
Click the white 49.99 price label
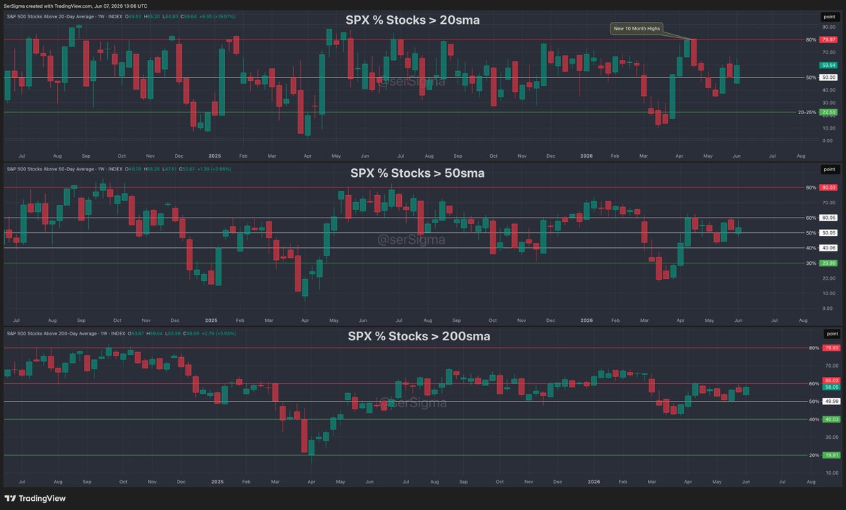tap(832, 402)
